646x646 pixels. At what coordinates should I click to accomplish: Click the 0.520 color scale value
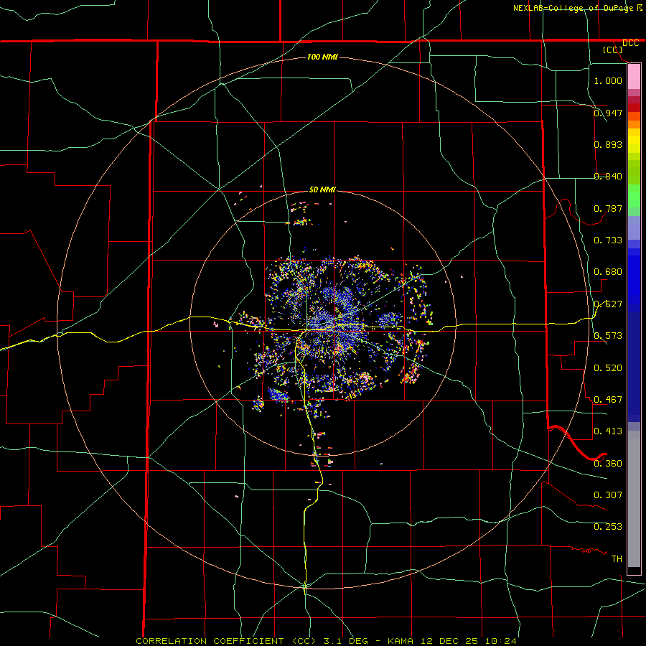pos(608,368)
